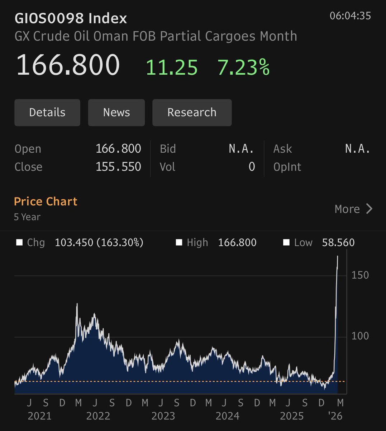Click the '26 year label
Screen dimensions: 386x431
[335, 416]
